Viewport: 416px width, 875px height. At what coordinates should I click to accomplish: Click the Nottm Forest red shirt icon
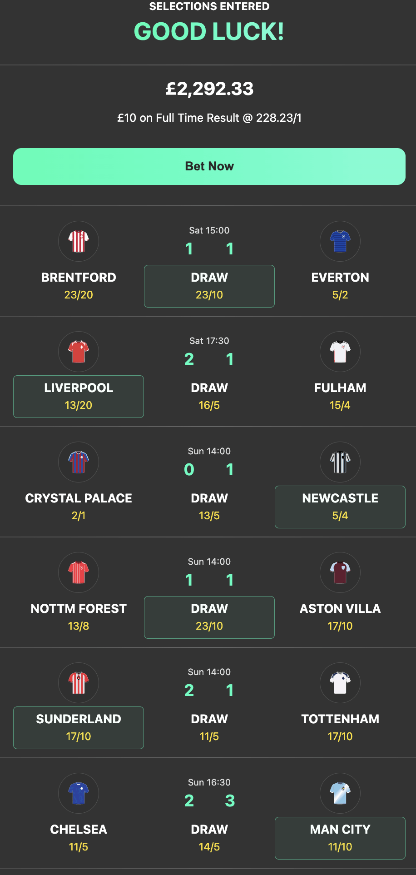pyautogui.click(x=79, y=572)
